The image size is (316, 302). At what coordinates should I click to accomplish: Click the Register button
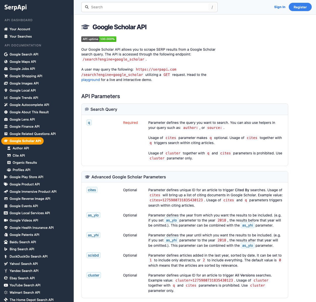point(300,7)
